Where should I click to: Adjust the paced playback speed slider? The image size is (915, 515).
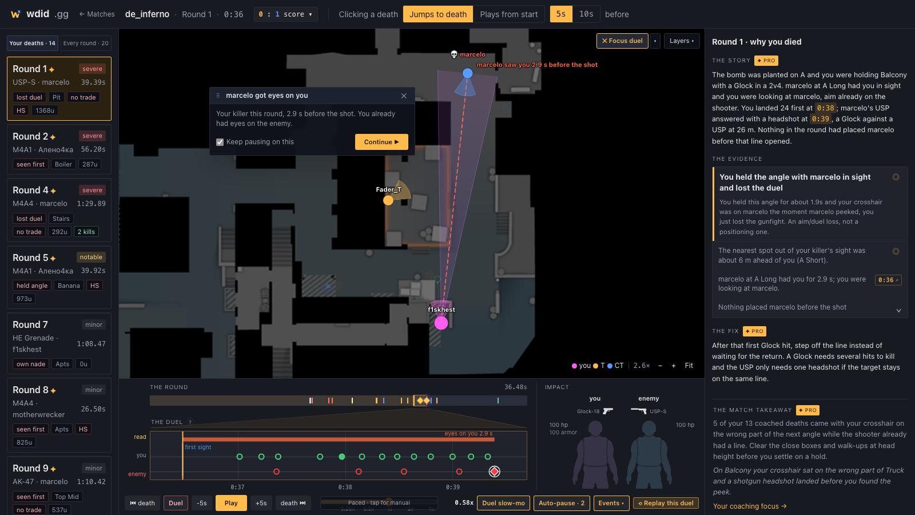click(x=379, y=503)
